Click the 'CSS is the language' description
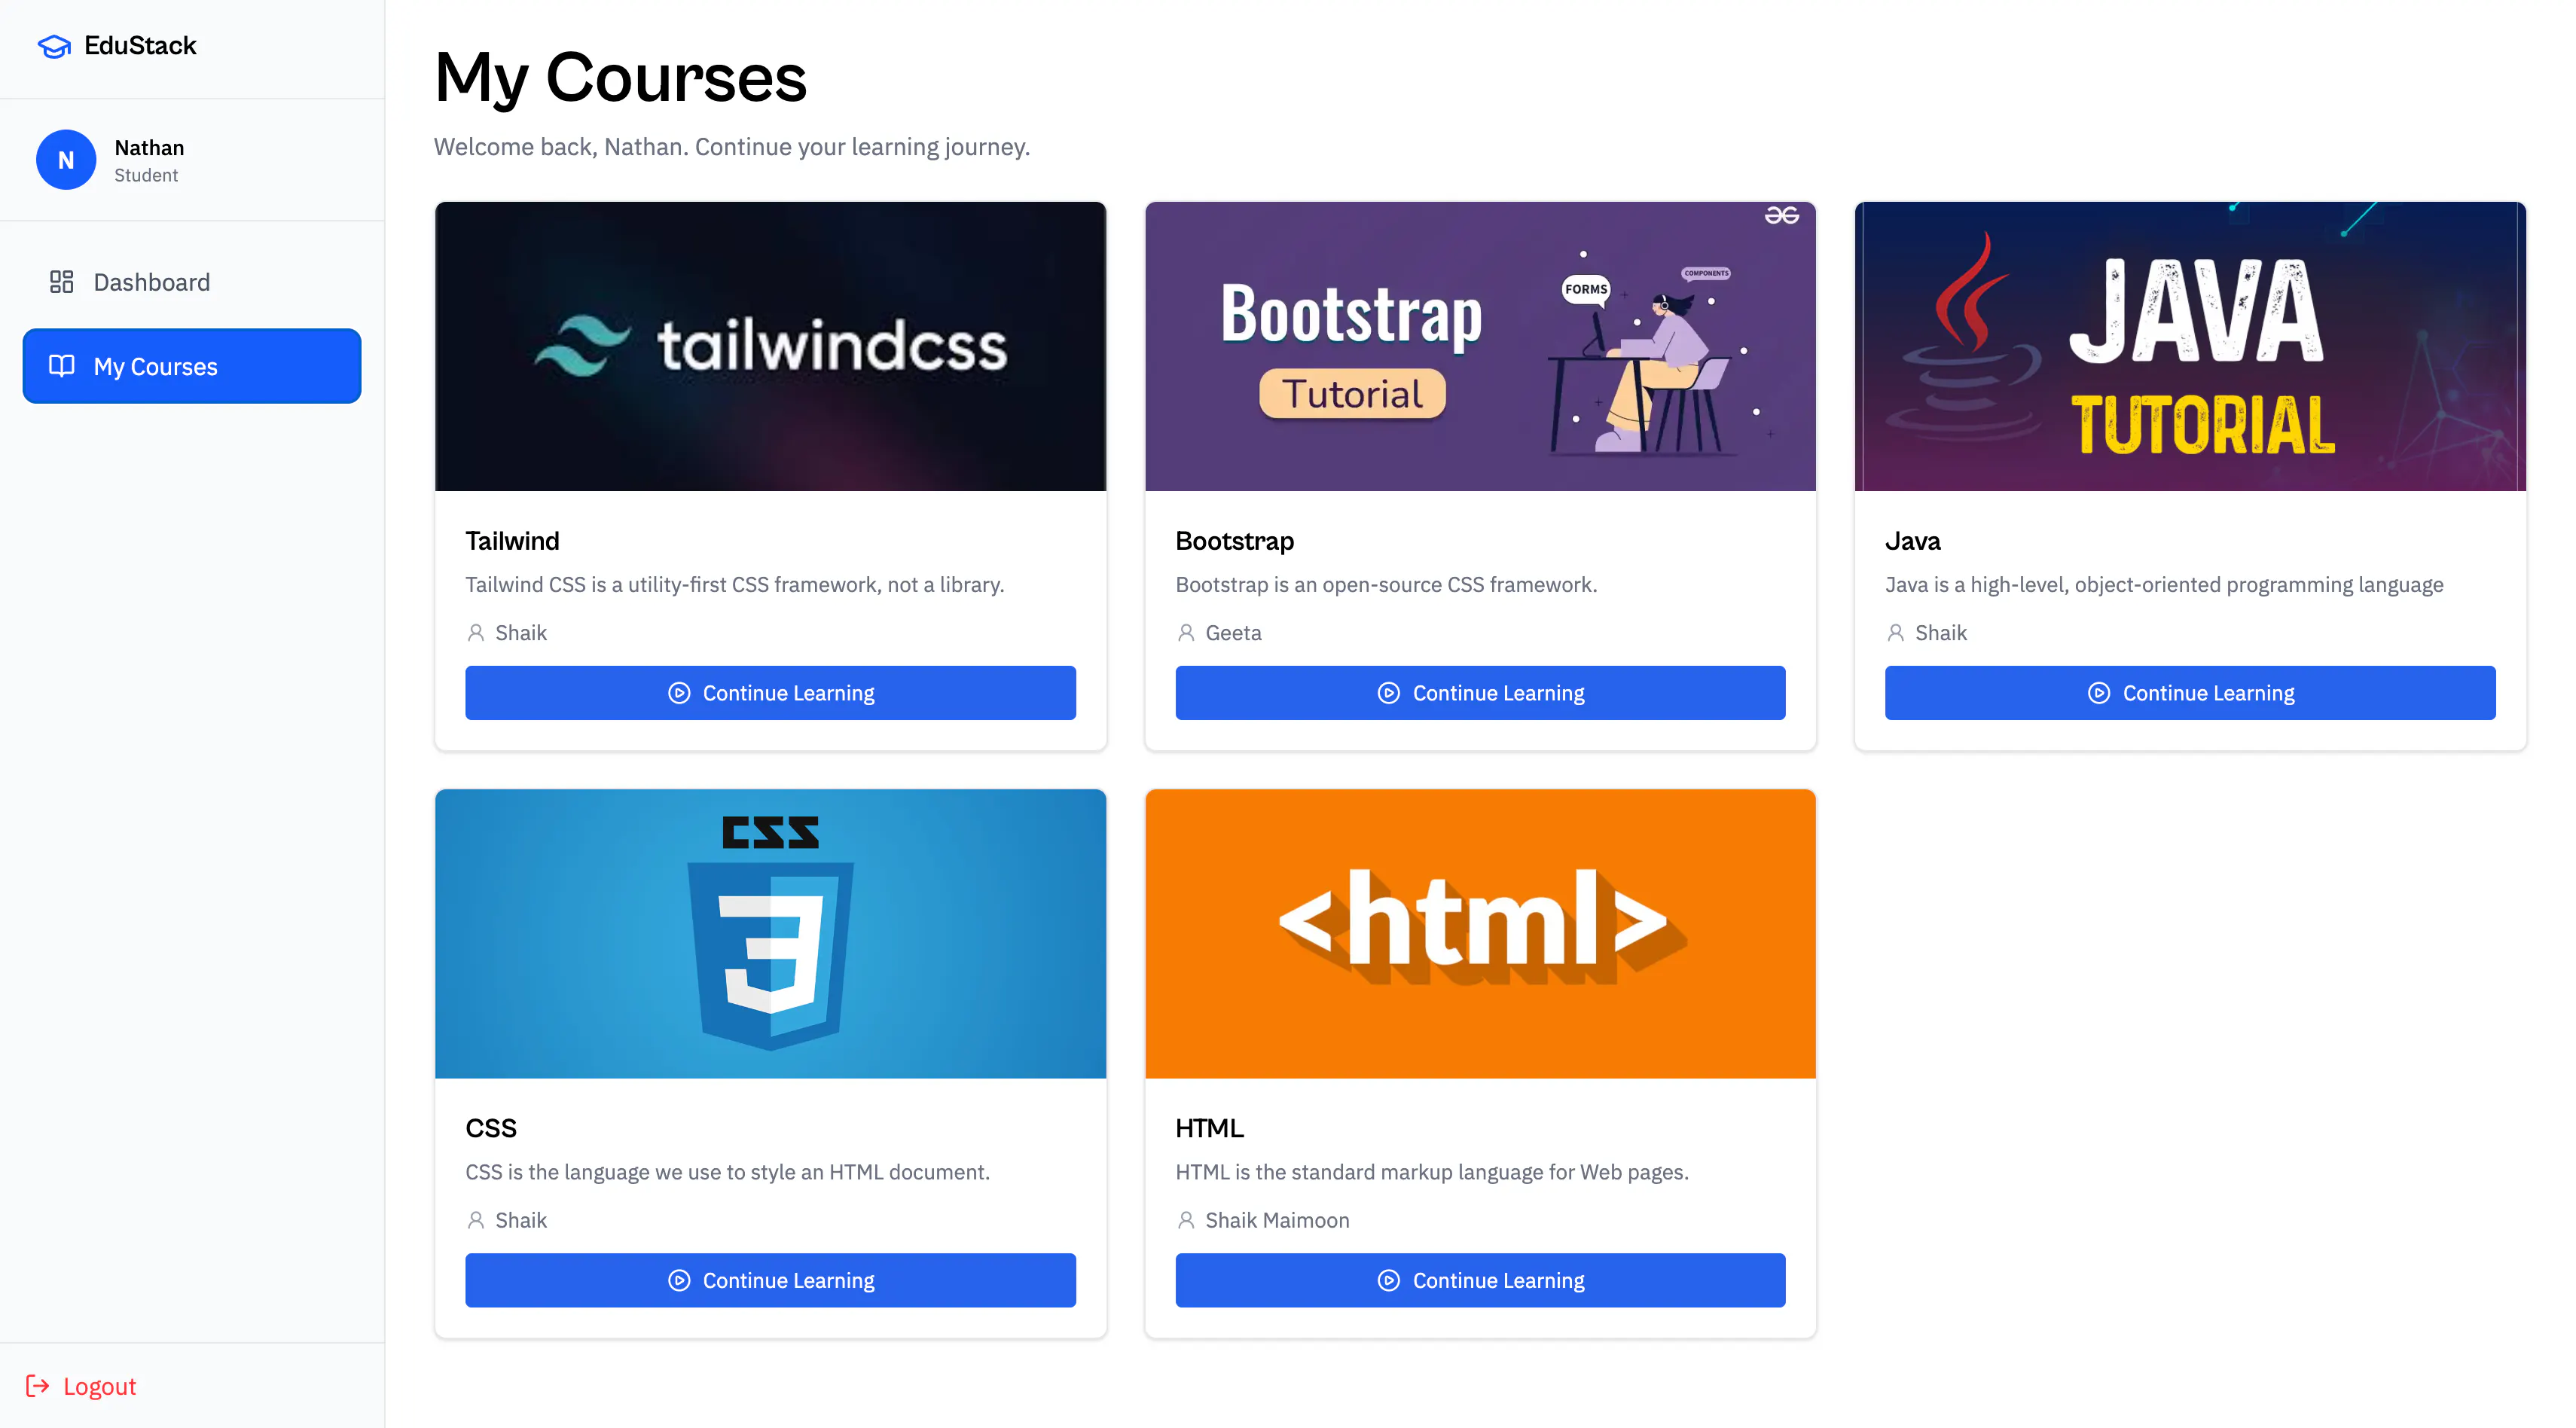The height and width of the screenshot is (1428, 2576). (x=727, y=1172)
